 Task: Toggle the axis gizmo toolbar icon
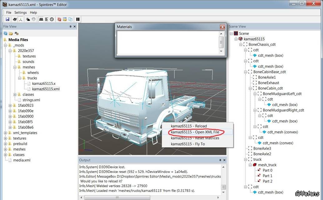(21, 19)
